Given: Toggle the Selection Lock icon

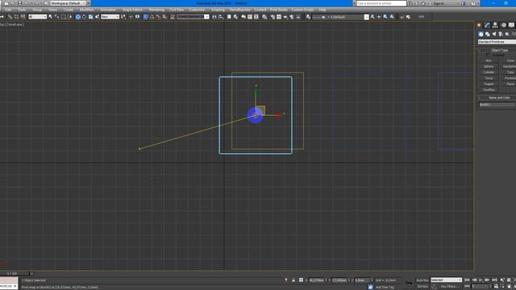Looking at the screenshot, I should [293, 280].
